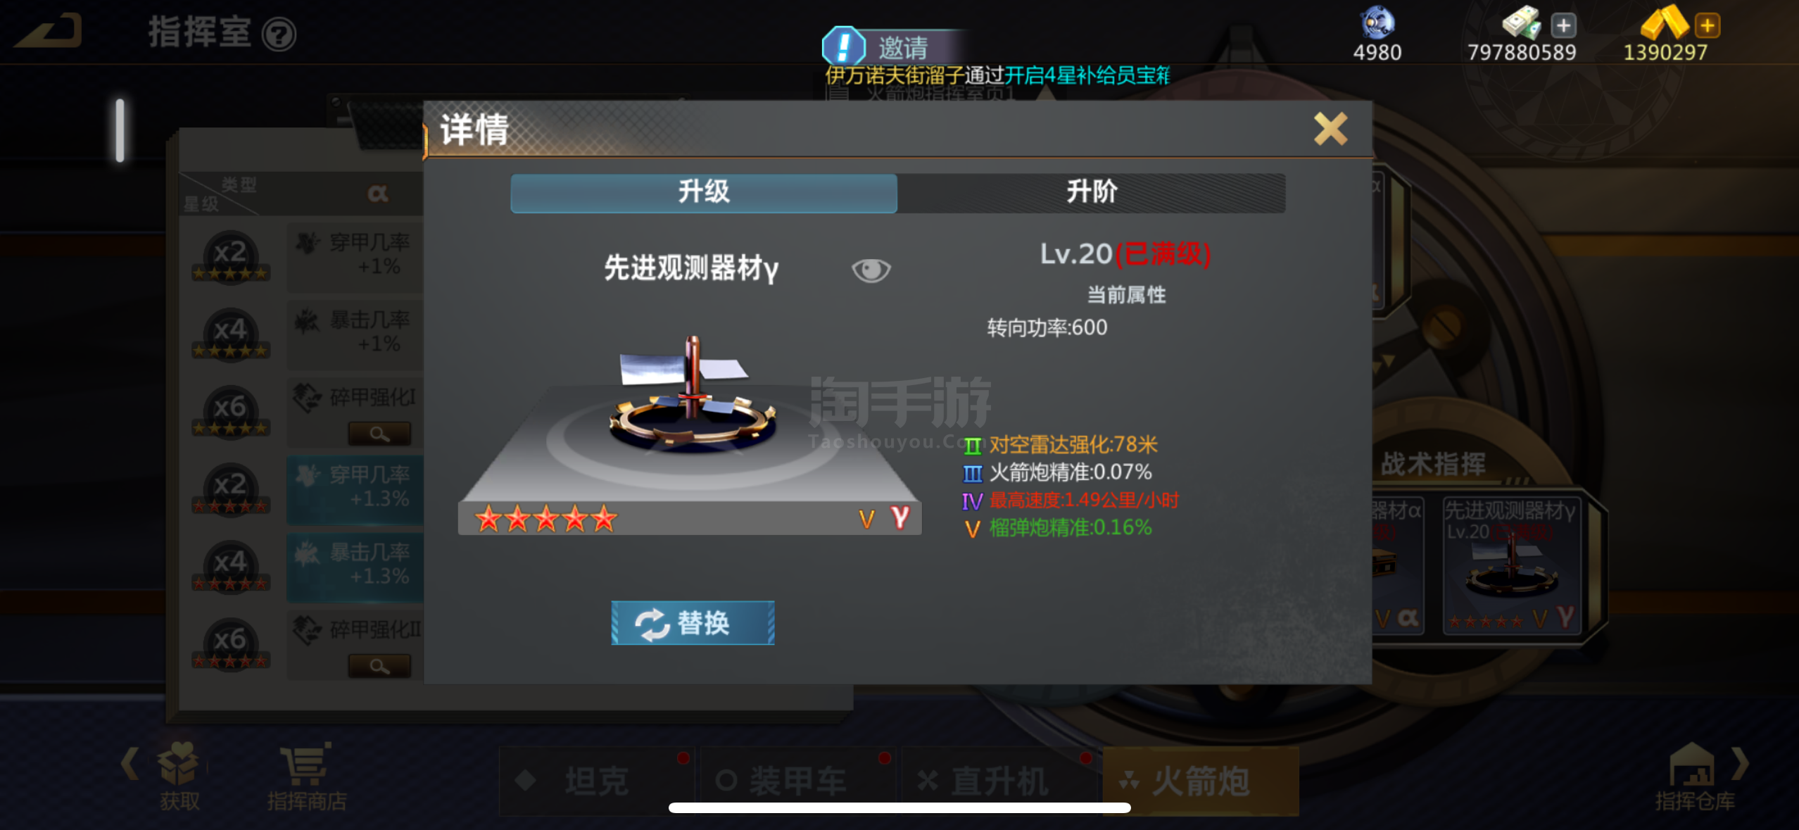Screen dimensions: 1799x830
Task: Open 指挥仓库 warehouse icon
Action: click(x=1692, y=765)
